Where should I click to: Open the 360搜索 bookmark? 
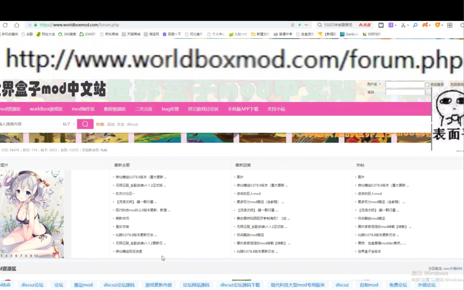pyautogui.click(x=67, y=34)
